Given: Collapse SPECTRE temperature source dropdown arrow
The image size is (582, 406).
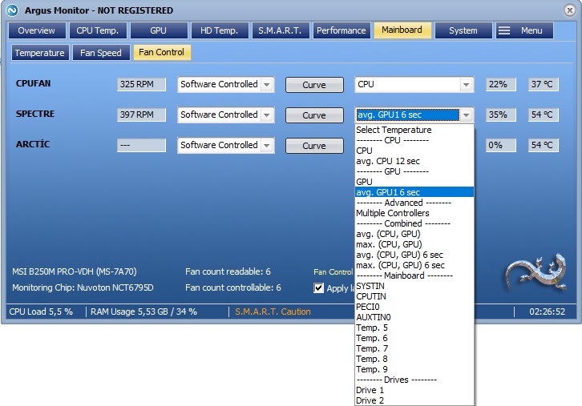Looking at the screenshot, I should pos(467,115).
